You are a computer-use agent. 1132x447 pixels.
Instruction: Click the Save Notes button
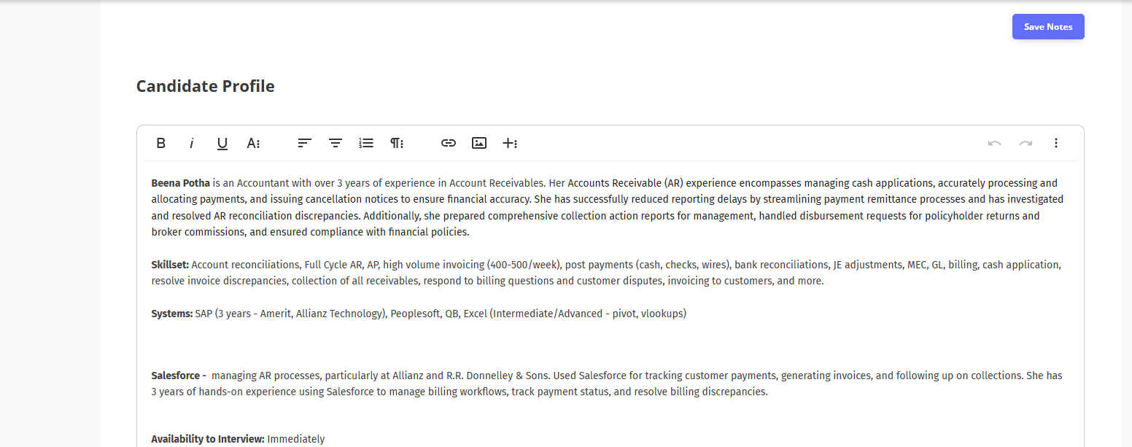point(1048,27)
